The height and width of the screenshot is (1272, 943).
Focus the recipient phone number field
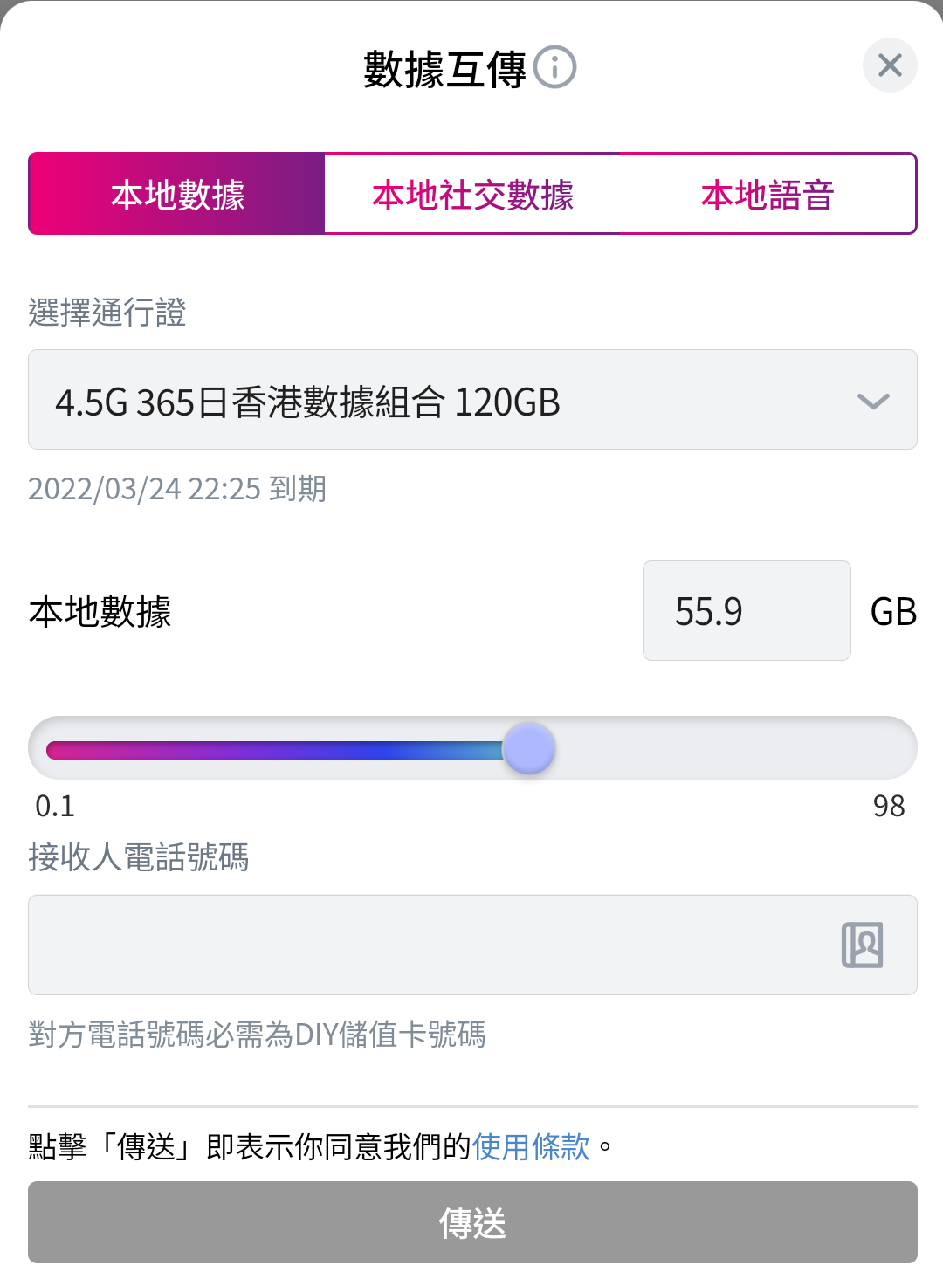[x=428, y=945]
